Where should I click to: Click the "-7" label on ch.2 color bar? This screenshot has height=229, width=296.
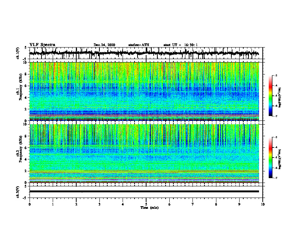[276, 178]
